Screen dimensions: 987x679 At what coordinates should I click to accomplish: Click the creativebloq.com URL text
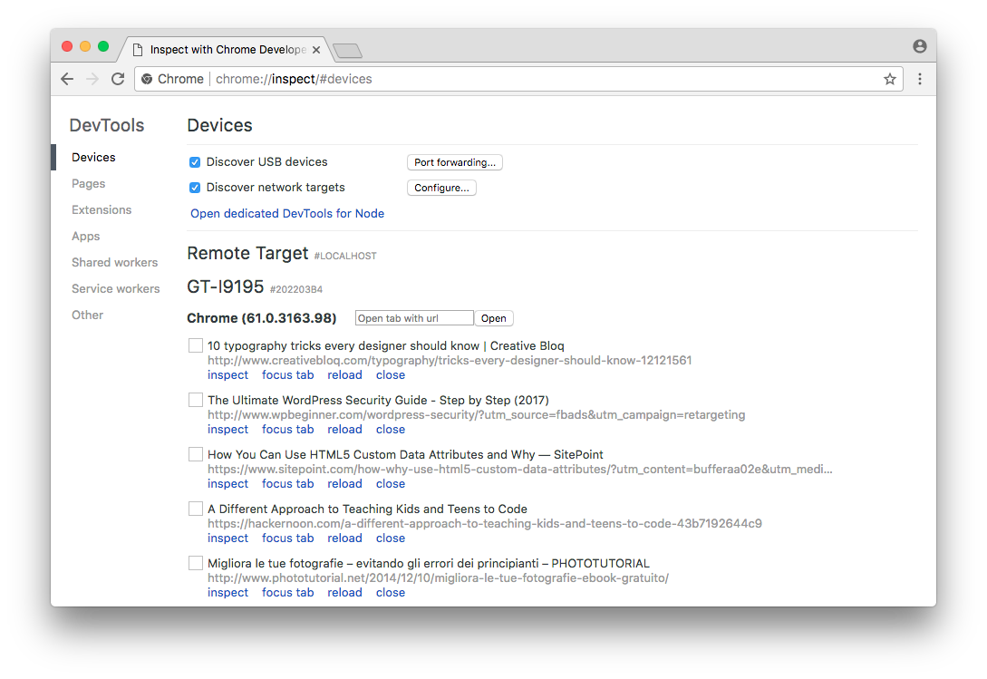[x=450, y=360]
